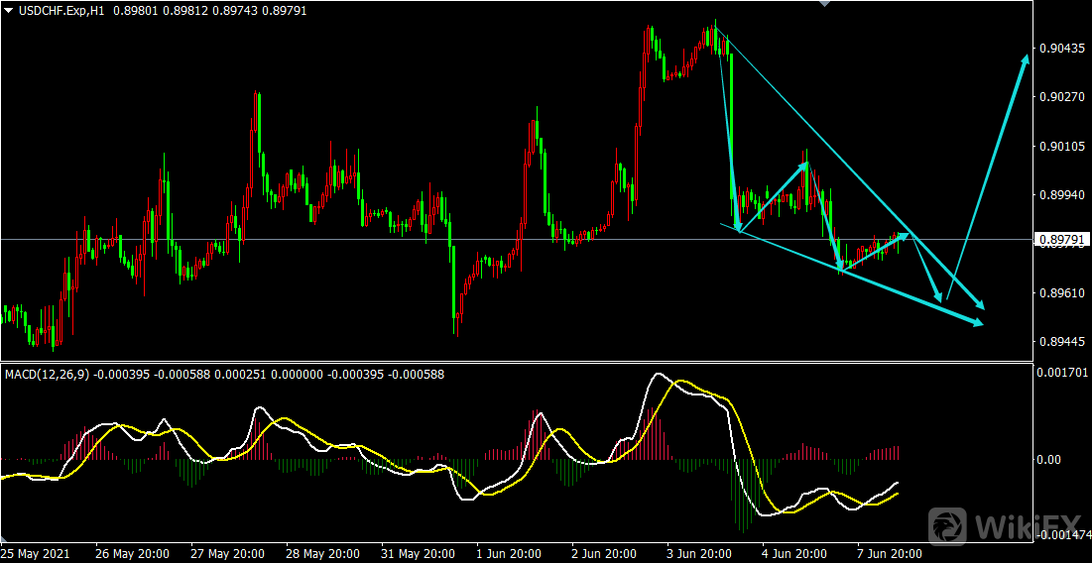Click the current price tag 0.89791
1092x563 pixels.
click(1061, 240)
